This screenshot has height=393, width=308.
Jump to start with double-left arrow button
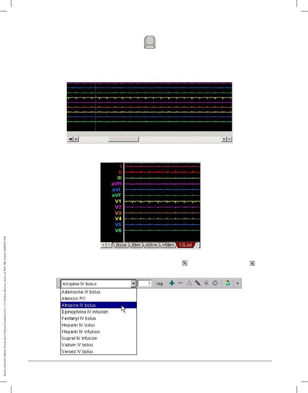pyautogui.click(x=70, y=139)
